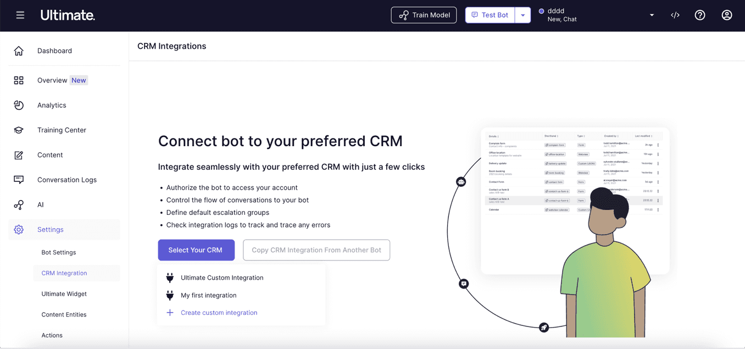
Task: Click the CRM preview table illustration
Action: (575, 201)
